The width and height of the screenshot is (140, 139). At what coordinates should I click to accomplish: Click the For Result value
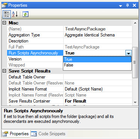click(x=98, y=101)
